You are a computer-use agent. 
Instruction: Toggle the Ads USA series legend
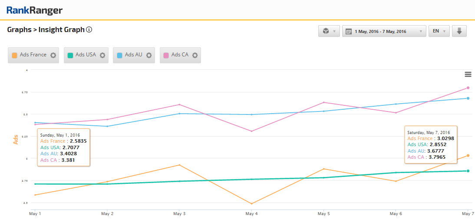(86, 55)
